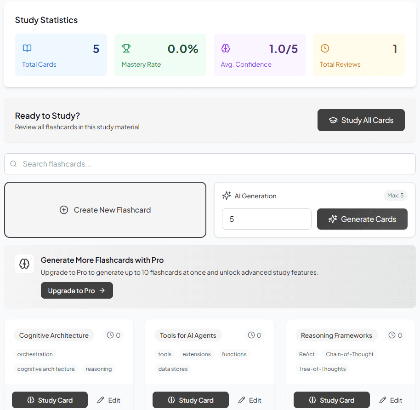420x410 pixels.
Task: Click the book icon on Total Cards
Action: coord(27,48)
